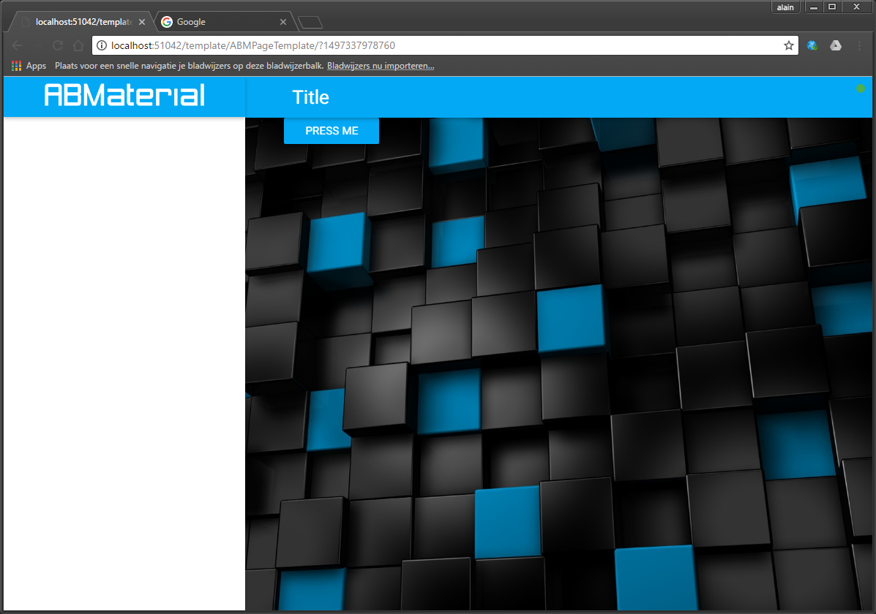Minimize the Chrome window
The width and height of the screenshot is (876, 614).
(x=814, y=7)
